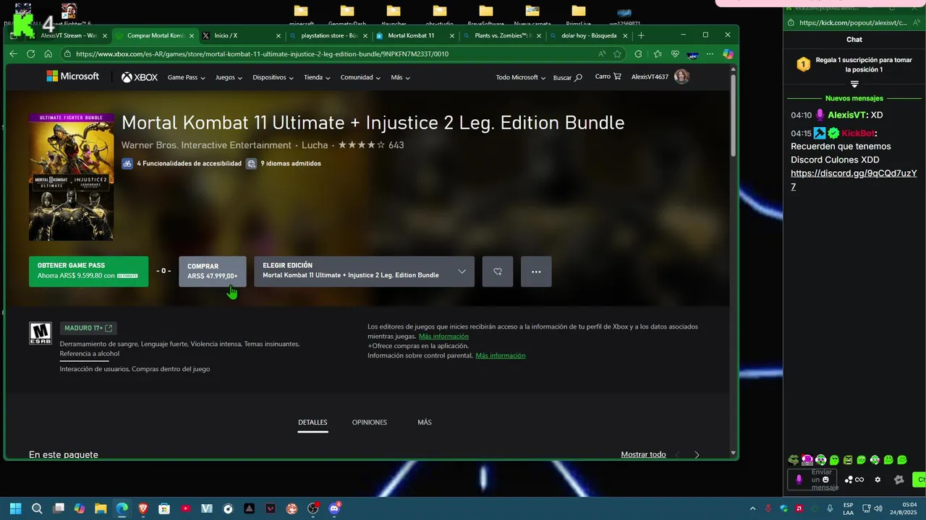
Task: Switch to the Plants vs. Zombies tab
Action: tap(501, 35)
